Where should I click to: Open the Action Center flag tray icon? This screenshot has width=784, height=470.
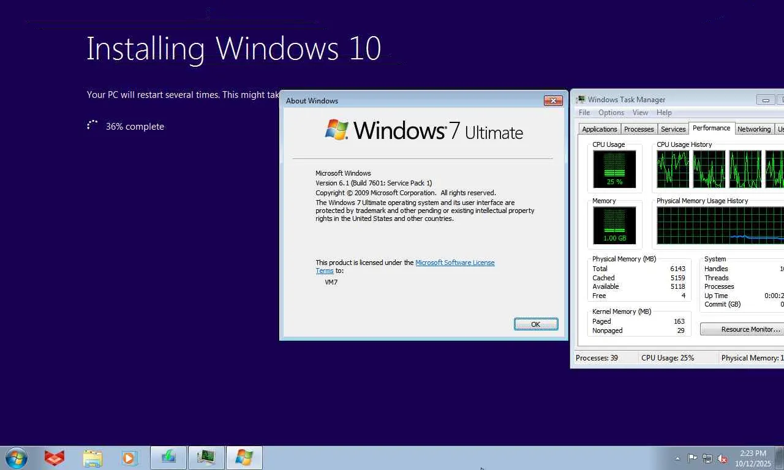692,458
